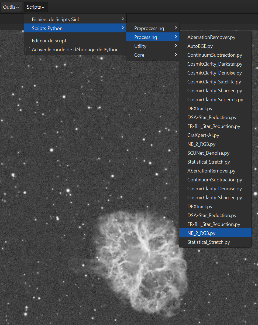The image size is (258, 325).
Task: Select CosmicClarity_Satellite.py from the list
Action: point(215,82)
